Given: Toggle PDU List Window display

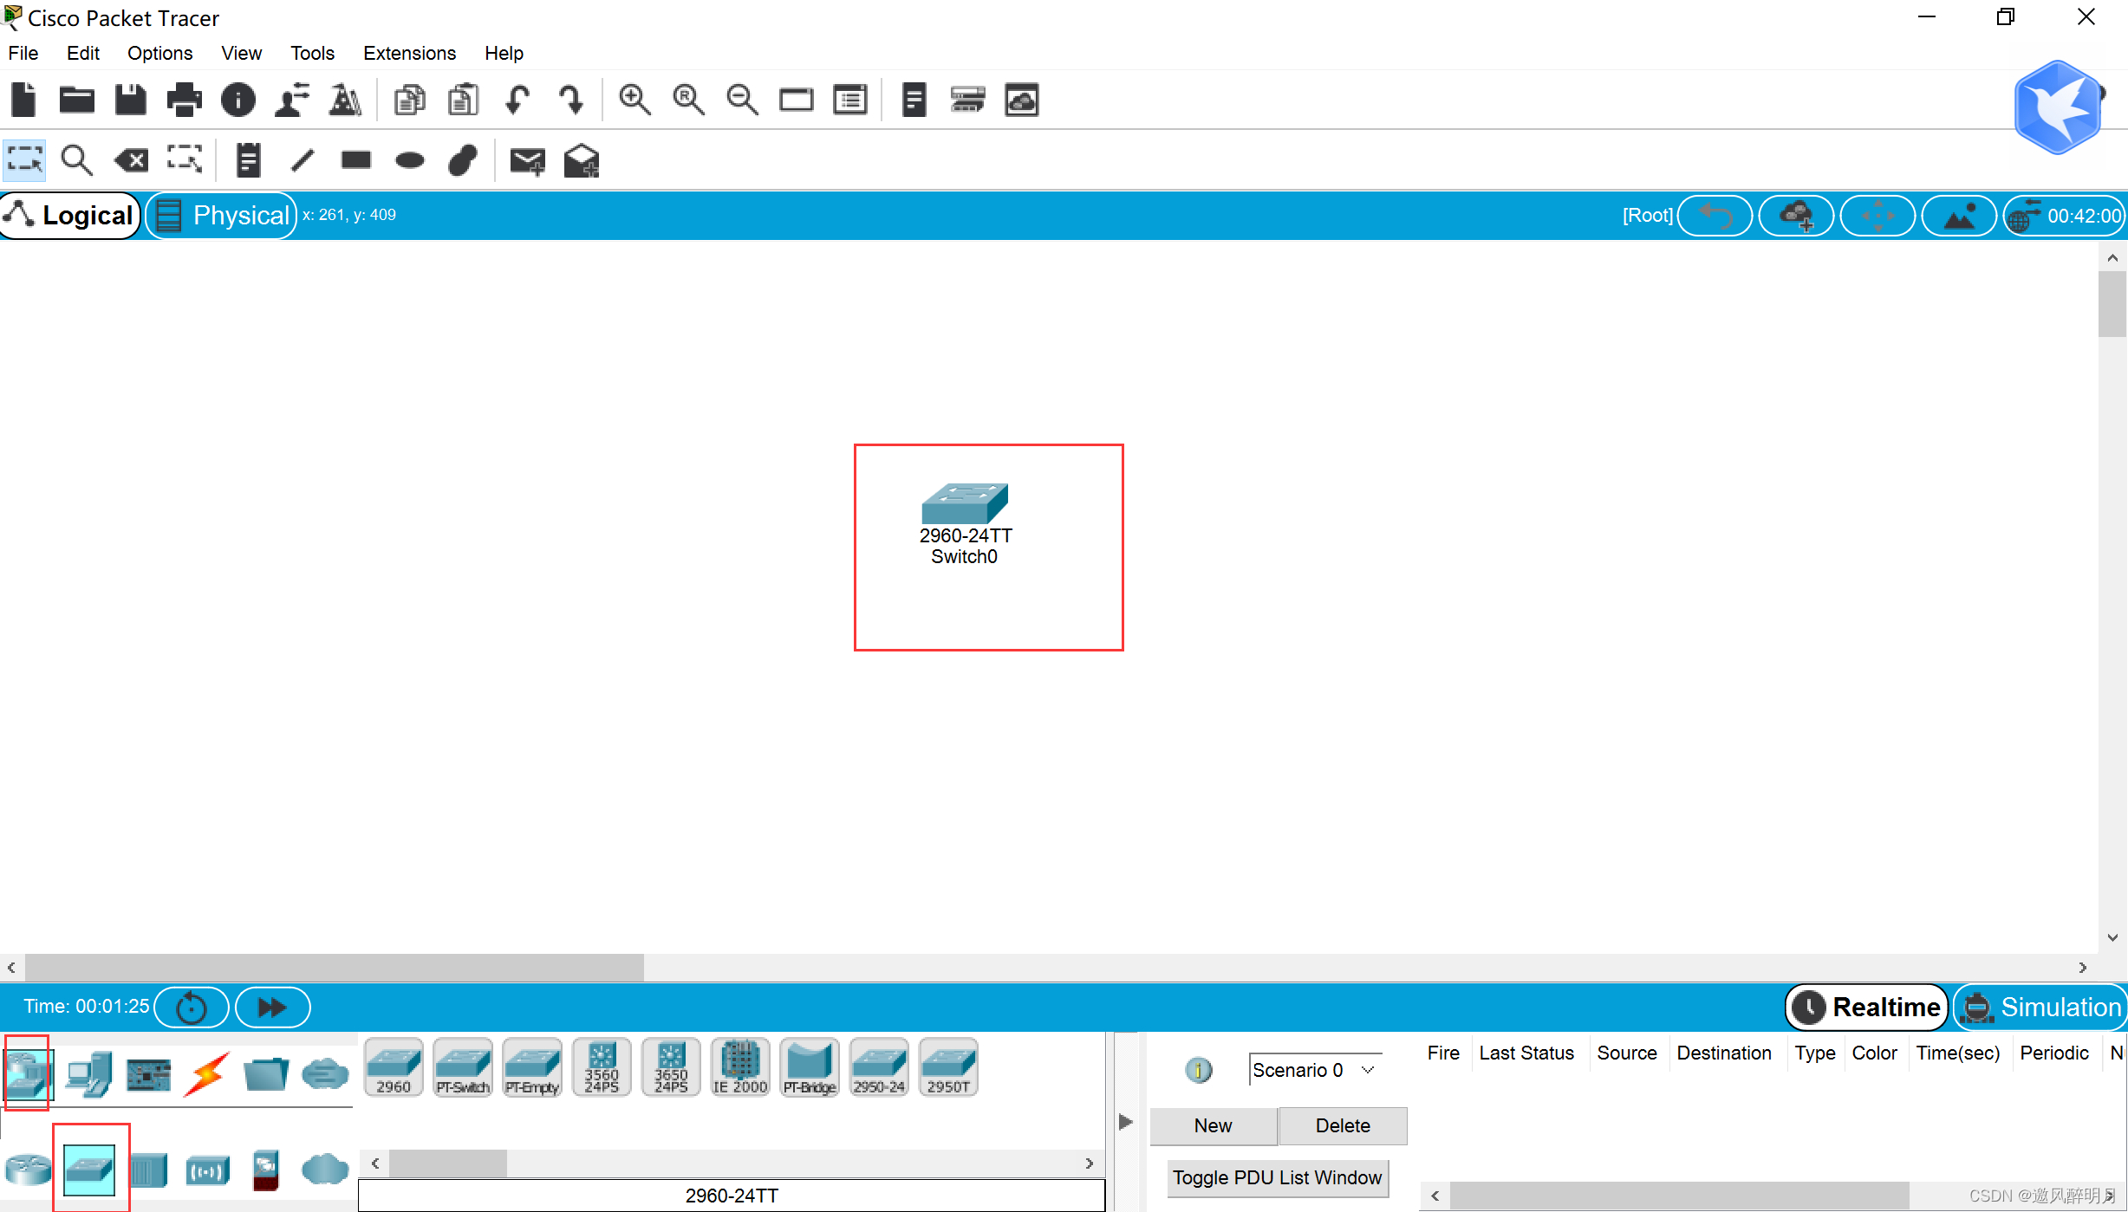Looking at the screenshot, I should (1276, 1177).
